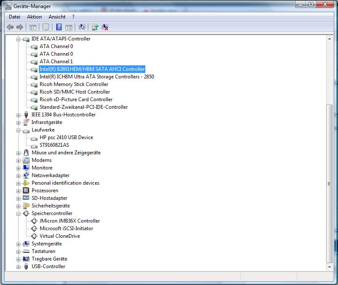
Task: Open the Aktion menu
Action: 34,17
